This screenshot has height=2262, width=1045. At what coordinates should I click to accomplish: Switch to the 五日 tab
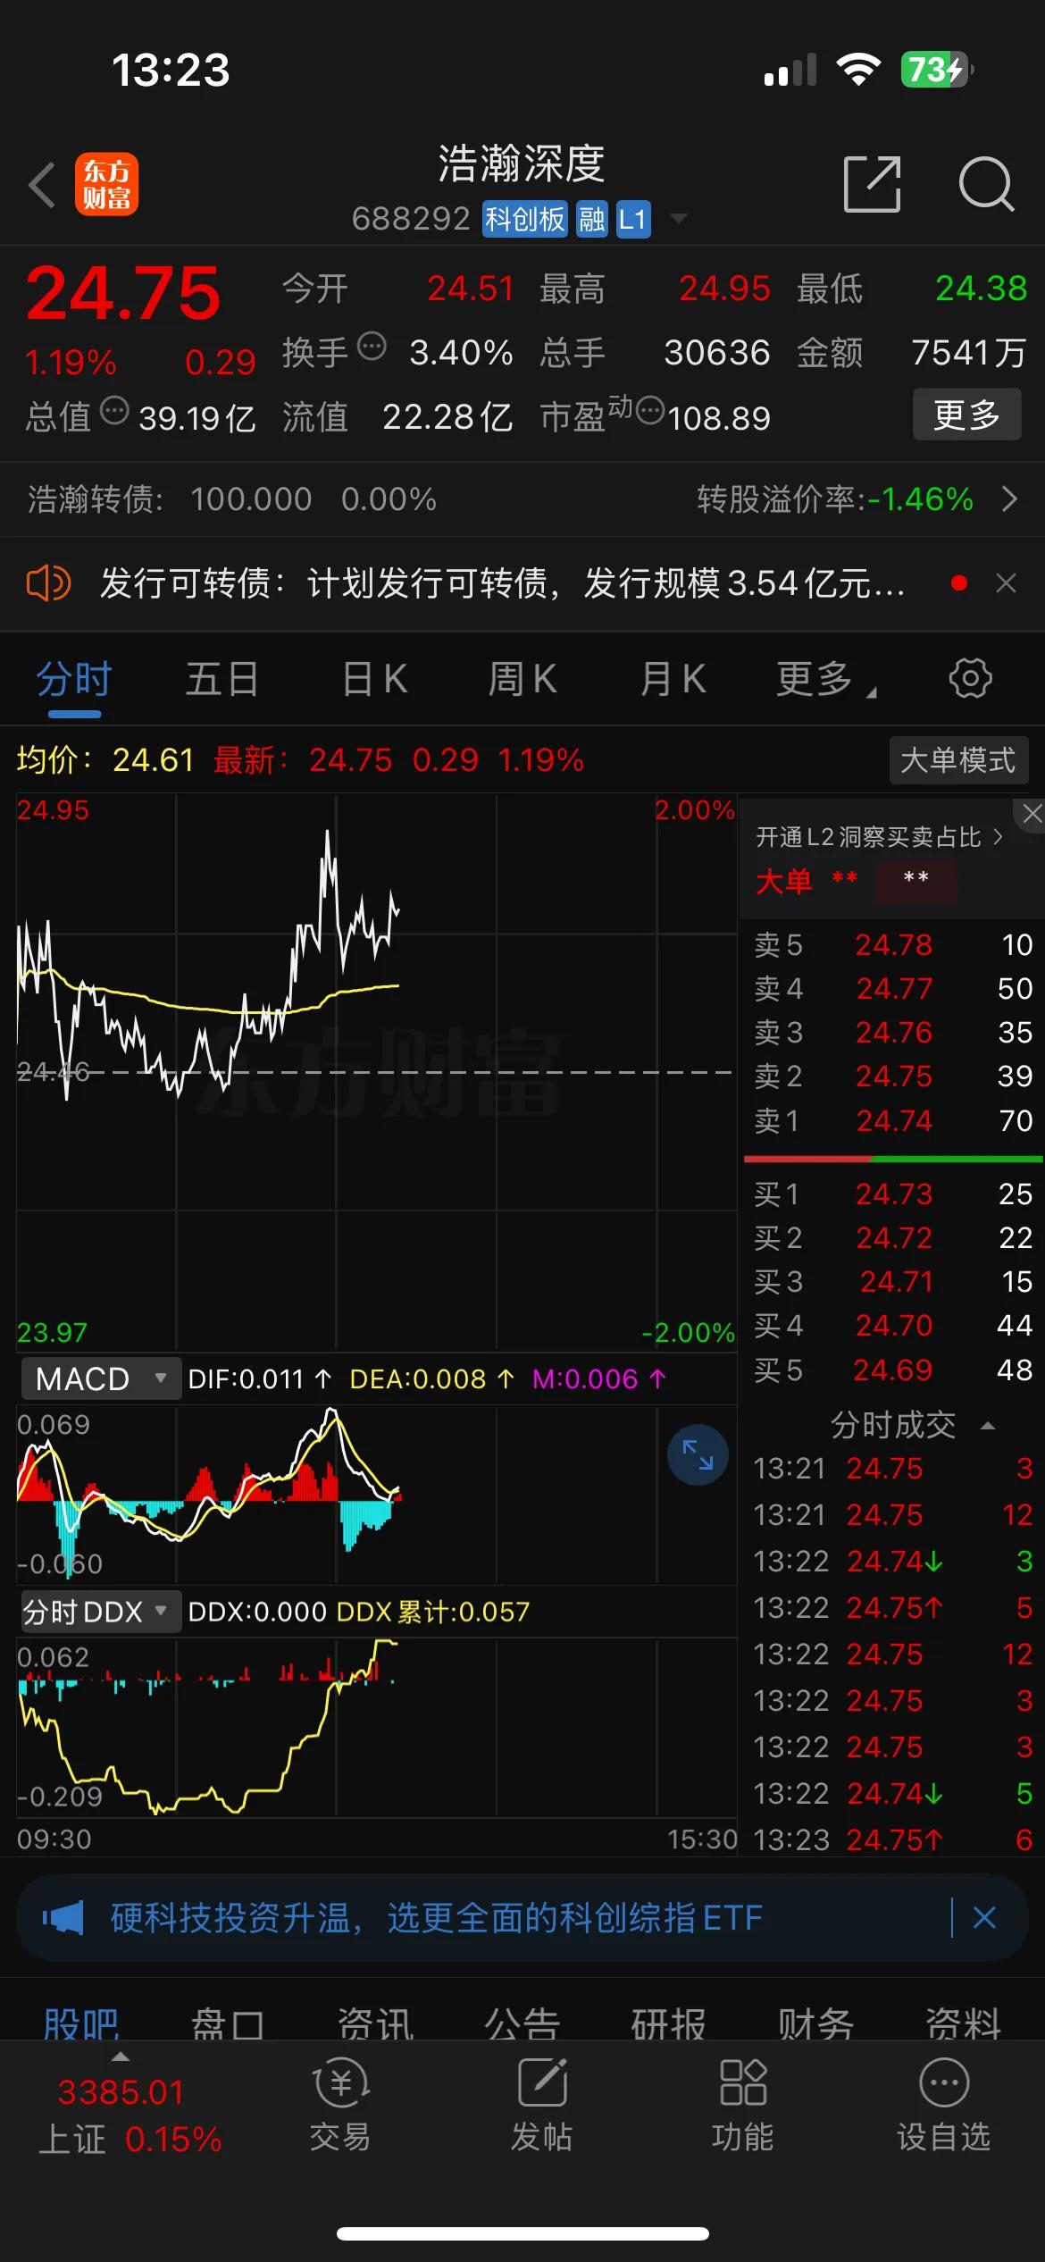[x=222, y=679]
